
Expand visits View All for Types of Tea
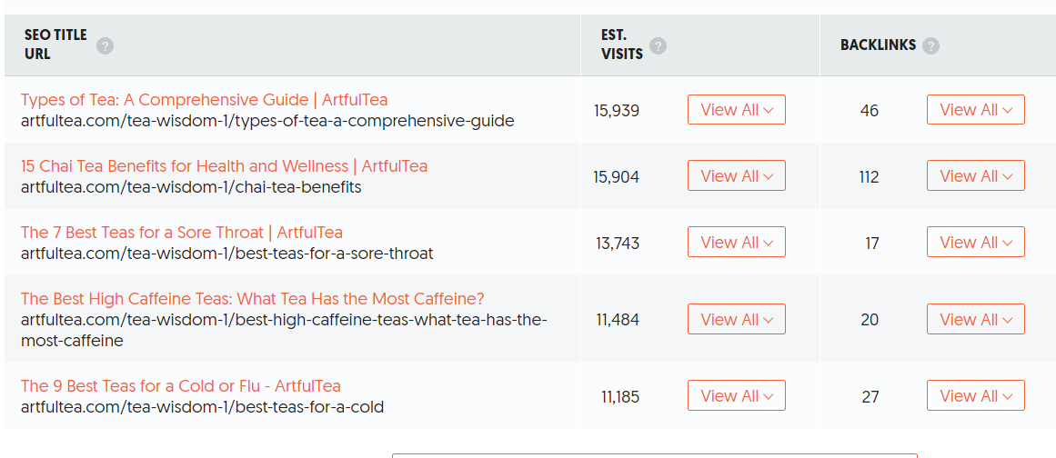pyautogui.click(x=736, y=110)
